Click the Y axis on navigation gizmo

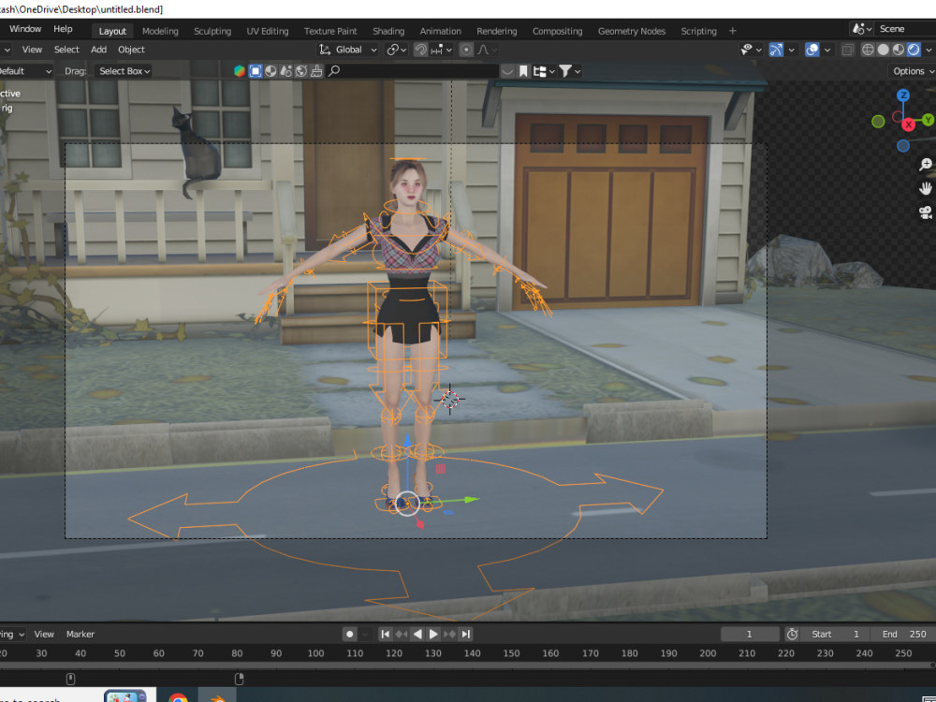[929, 121]
